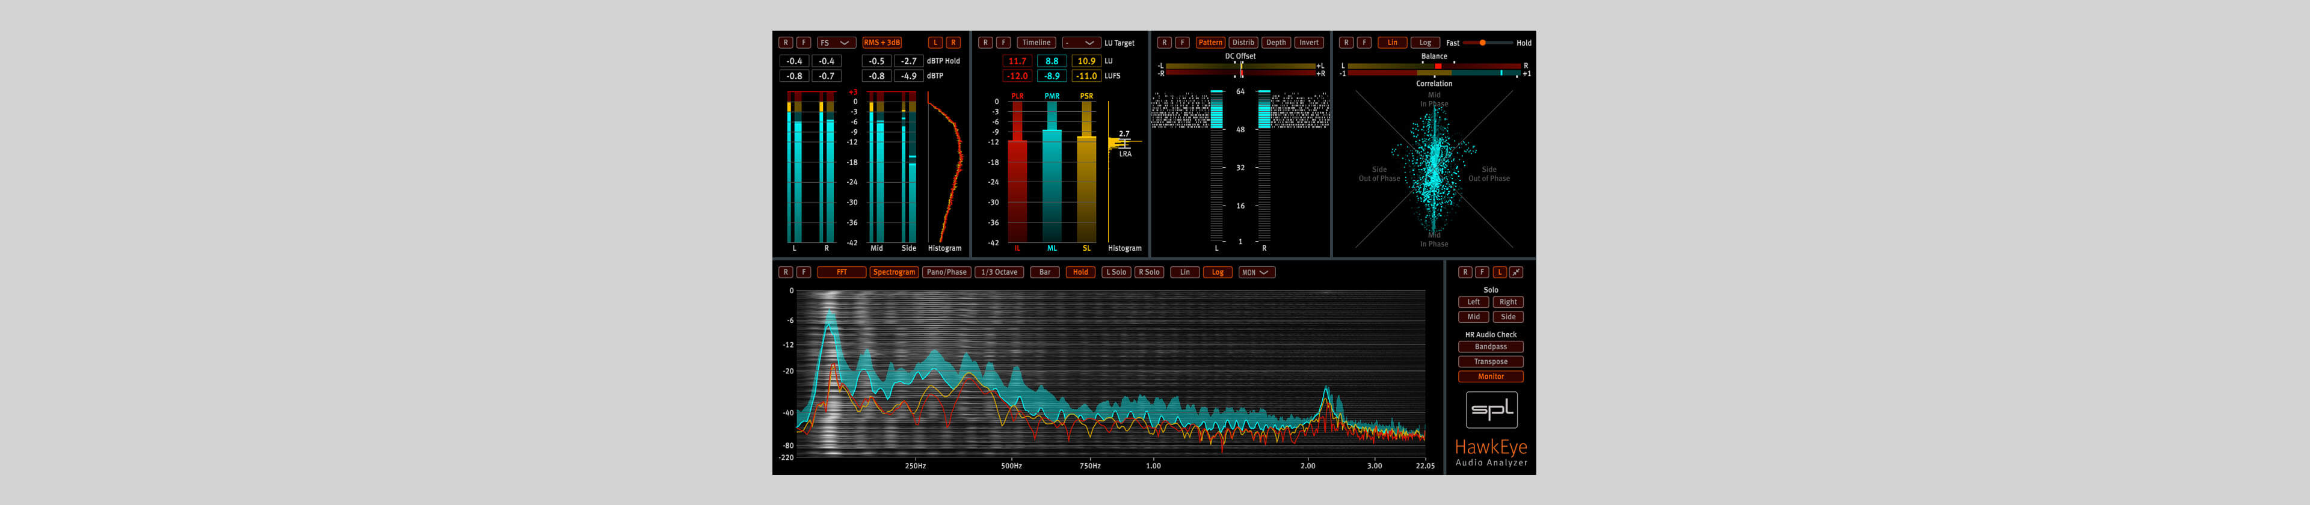Screen dimensions: 2310x505
Task: Click the R button in the peak meter panel
Action: pyautogui.click(x=786, y=43)
